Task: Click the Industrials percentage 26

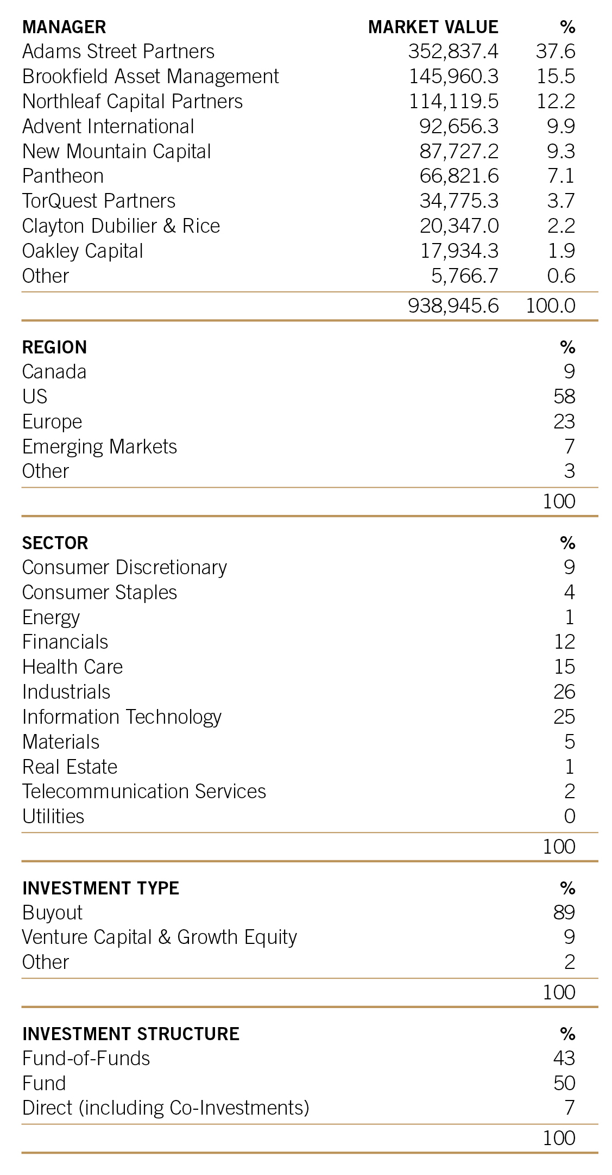Action: (x=564, y=692)
